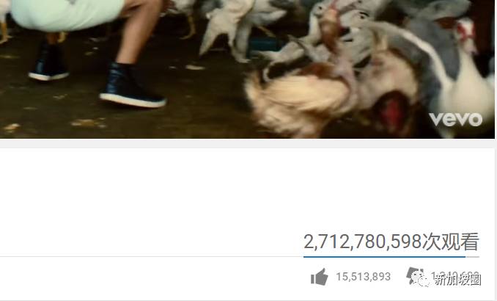Click the thin divider line left of ratio bar
The image size is (497, 301).
coord(152,256)
